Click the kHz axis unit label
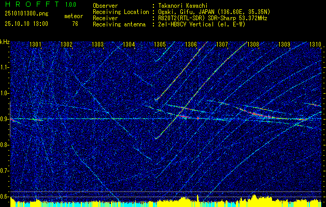 pyautogui.click(x=5, y=42)
